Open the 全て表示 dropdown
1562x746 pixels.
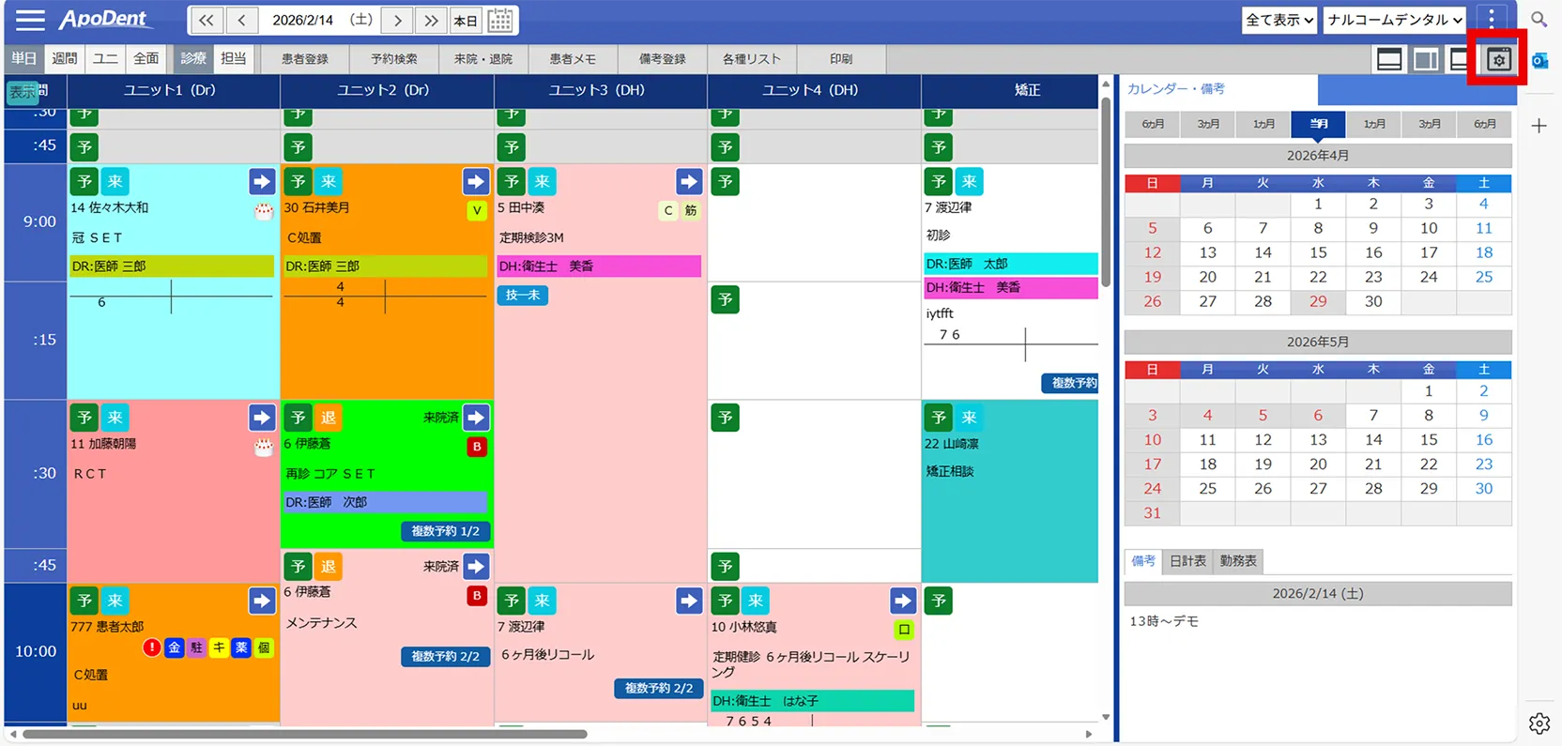[x=1279, y=20]
